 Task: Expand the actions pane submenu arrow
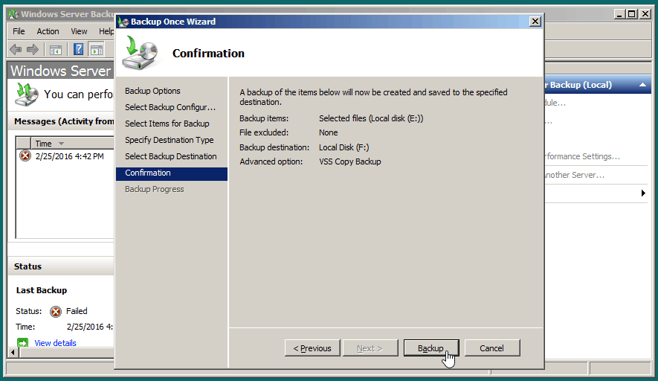[x=643, y=193]
